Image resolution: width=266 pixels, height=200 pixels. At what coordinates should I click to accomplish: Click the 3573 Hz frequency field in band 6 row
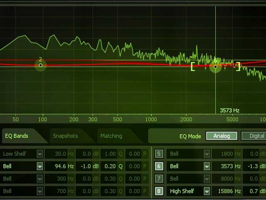pos(227,166)
